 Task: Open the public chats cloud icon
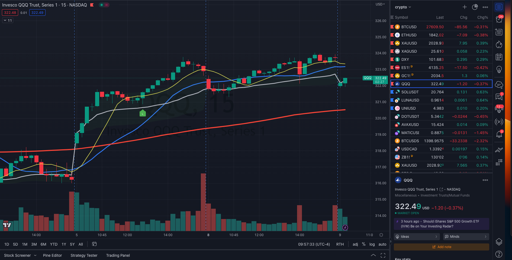pos(499,85)
